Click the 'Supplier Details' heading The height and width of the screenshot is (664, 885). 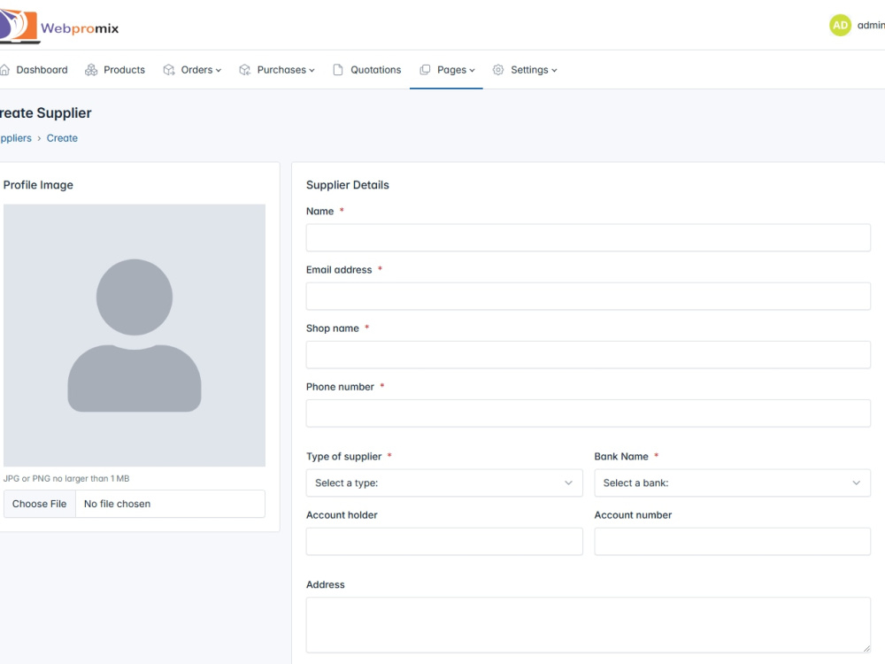[x=348, y=185]
